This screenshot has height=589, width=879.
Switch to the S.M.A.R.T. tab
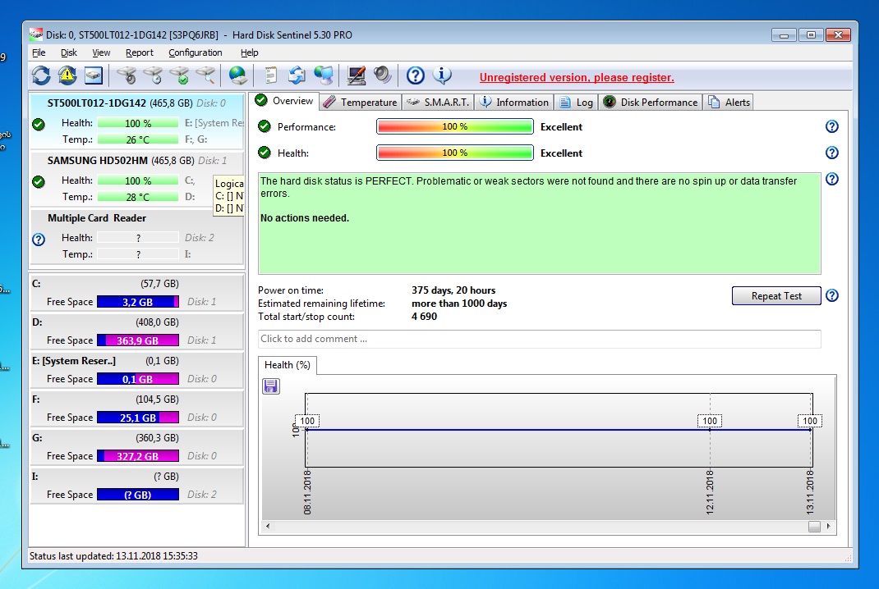(x=437, y=103)
